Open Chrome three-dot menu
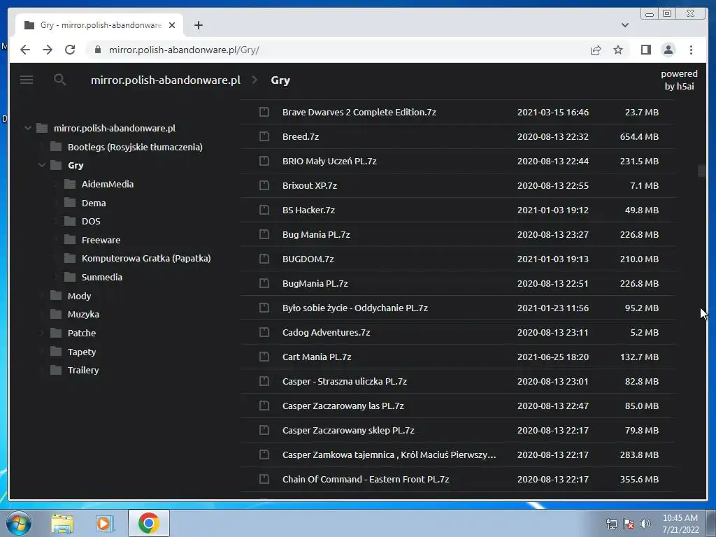The width and height of the screenshot is (716, 537). point(691,50)
